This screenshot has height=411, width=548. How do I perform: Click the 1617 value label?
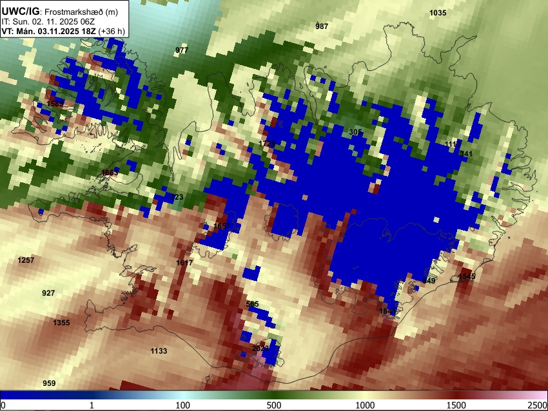tap(184, 263)
